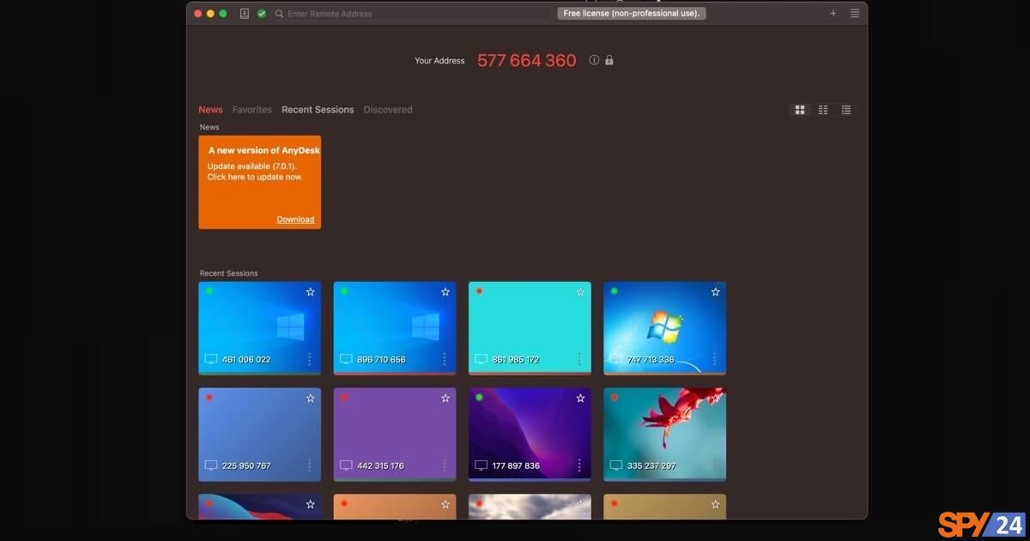Open the Discovered tab

[388, 109]
